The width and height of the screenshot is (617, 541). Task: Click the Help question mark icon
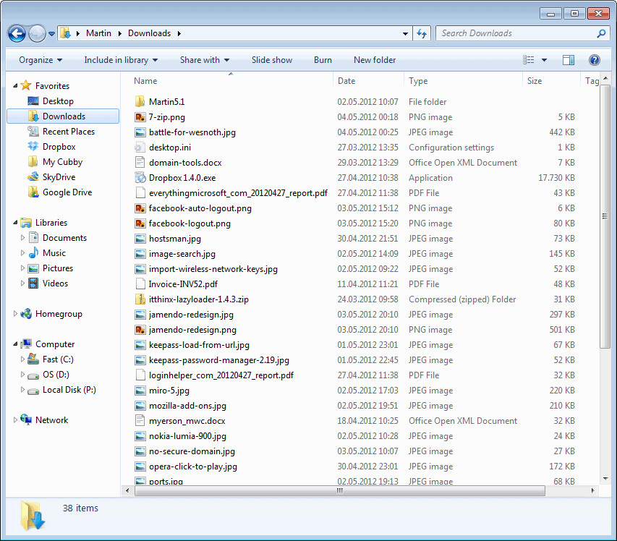tap(594, 59)
